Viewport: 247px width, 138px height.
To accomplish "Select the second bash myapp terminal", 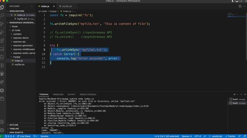I will coord(237,103).
